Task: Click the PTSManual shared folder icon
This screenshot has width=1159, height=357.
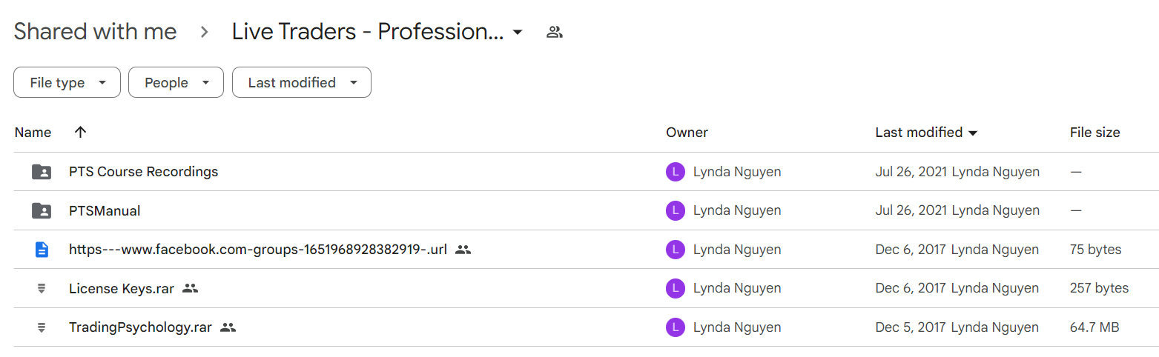Action: [x=42, y=211]
